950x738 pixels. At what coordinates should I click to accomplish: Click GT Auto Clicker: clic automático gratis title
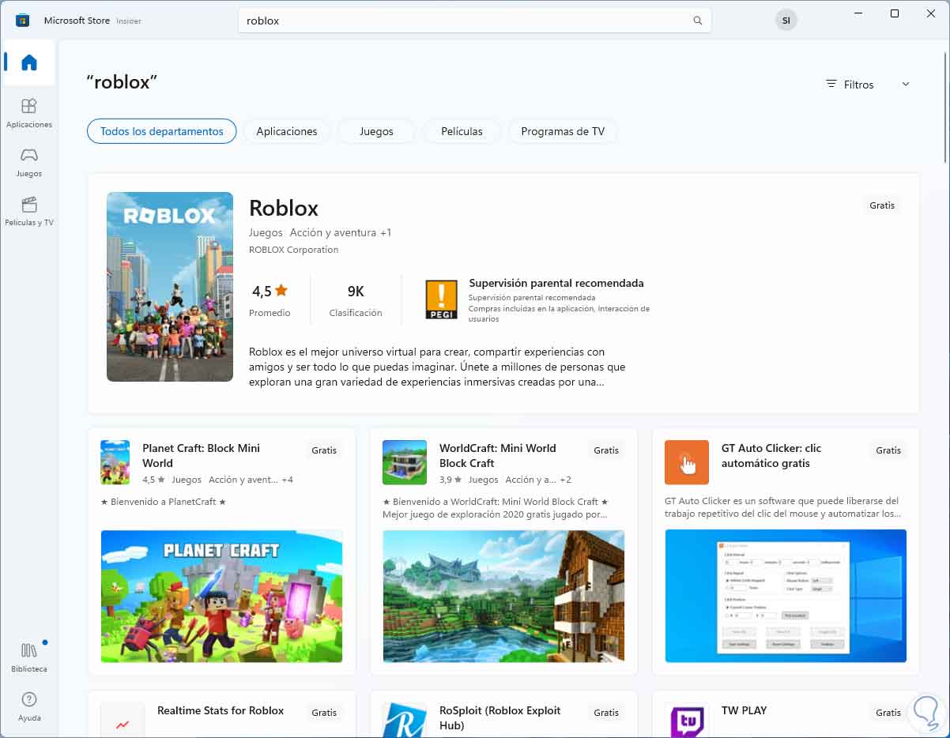[771, 455]
